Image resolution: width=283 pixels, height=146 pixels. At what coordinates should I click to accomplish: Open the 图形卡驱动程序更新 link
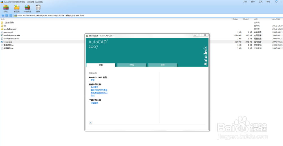[x=99, y=90]
